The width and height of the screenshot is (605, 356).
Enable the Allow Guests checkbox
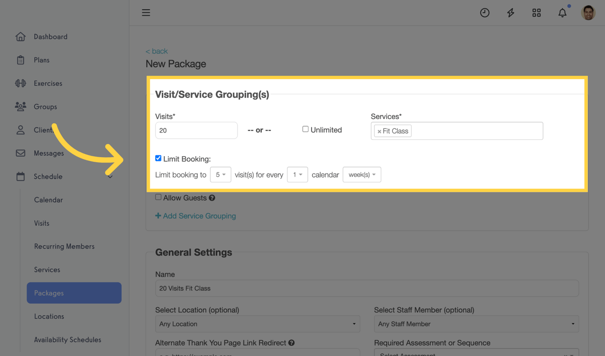click(x=158, y=197)
